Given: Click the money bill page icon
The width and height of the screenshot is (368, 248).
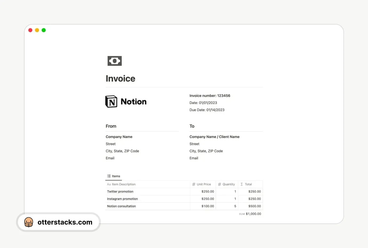Looking at the screenshot, I should (x=115, y=61).
